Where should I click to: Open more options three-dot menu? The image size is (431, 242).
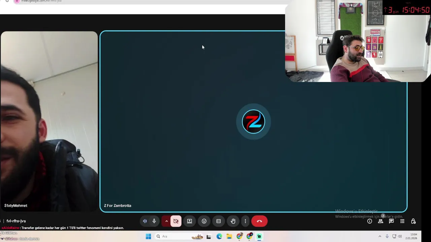(x=245, y=221)
